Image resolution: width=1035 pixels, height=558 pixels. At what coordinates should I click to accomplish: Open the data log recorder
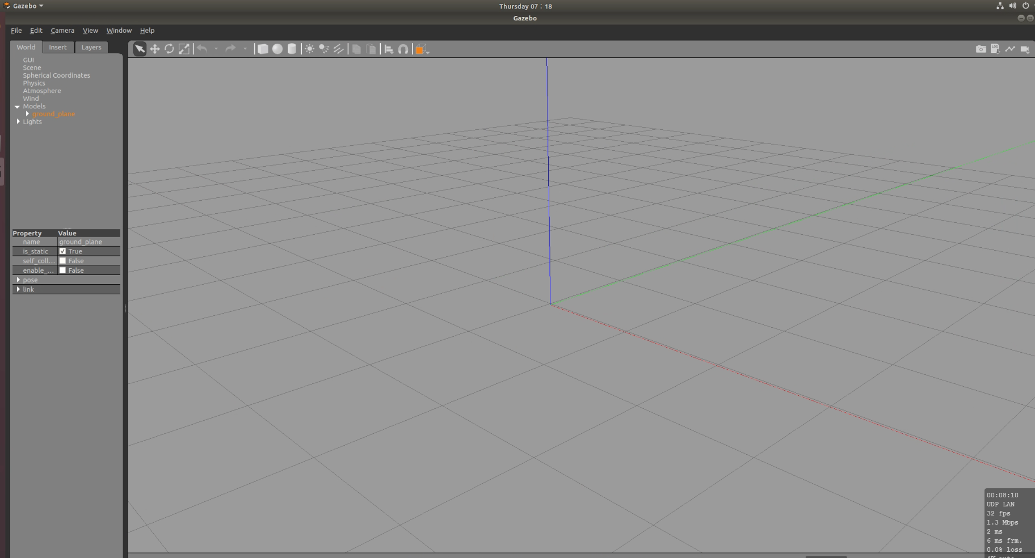pos(995,49)
